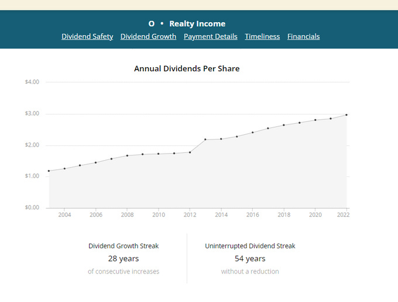Click the 'without a reduction' caption
The width and height of the screenshot is (398, 302).
pyautogui.click(x=250, y=272)
